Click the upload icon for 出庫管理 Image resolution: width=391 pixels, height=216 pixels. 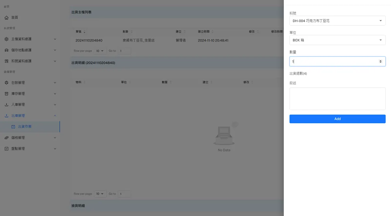click(x=7, y=116)
